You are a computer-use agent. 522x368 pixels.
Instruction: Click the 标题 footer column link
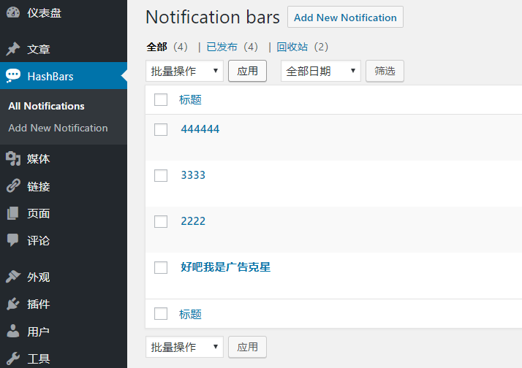coord(190,314)
